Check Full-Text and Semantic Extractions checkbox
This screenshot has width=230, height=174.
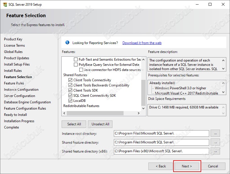coord(76,60)
